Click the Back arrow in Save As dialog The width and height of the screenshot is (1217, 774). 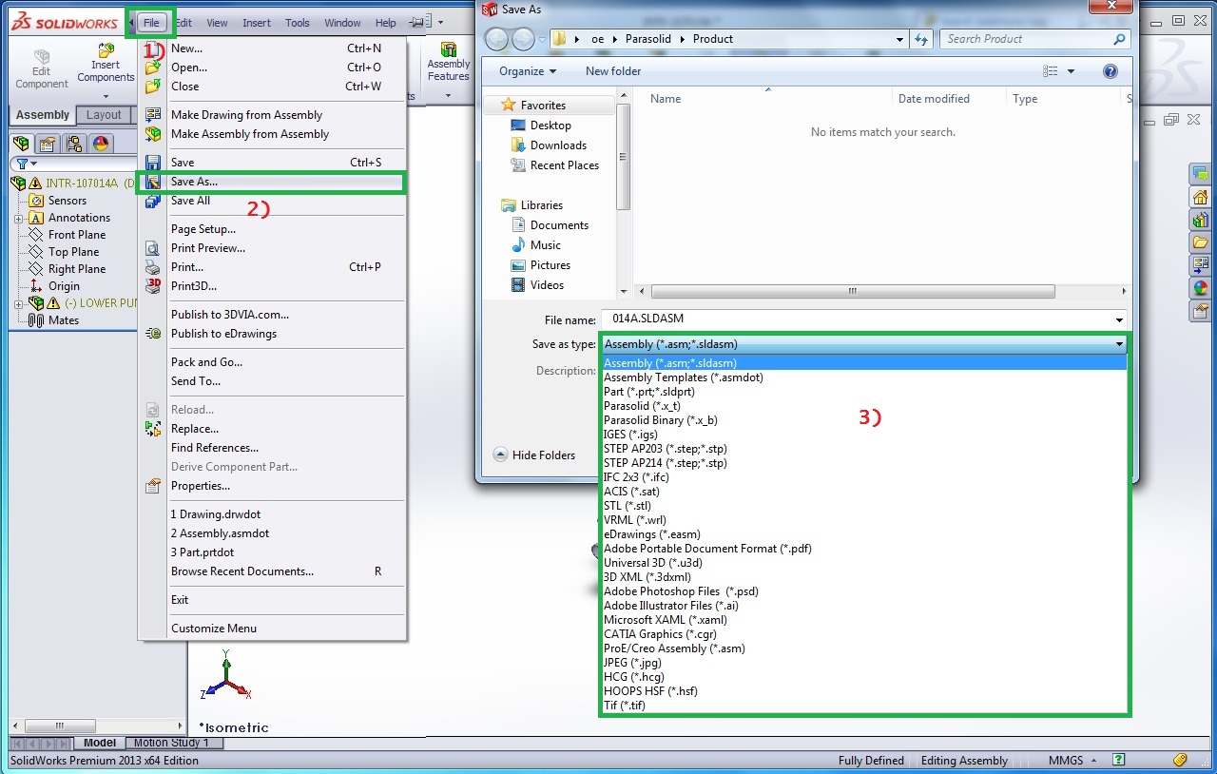pos(497,39)
